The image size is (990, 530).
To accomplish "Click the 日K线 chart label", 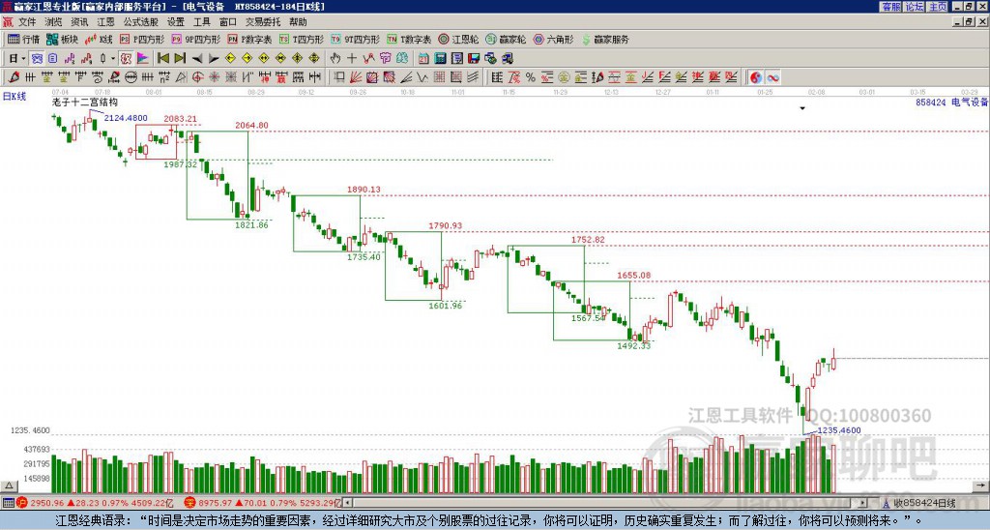I will 15,97.
